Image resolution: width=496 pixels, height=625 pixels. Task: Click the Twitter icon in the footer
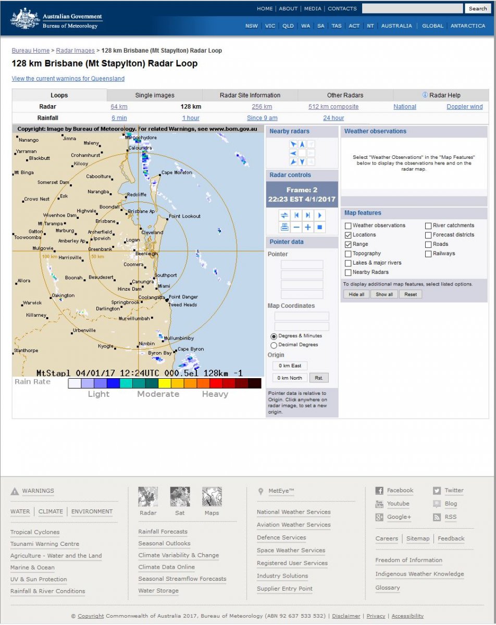coord(437,491)
